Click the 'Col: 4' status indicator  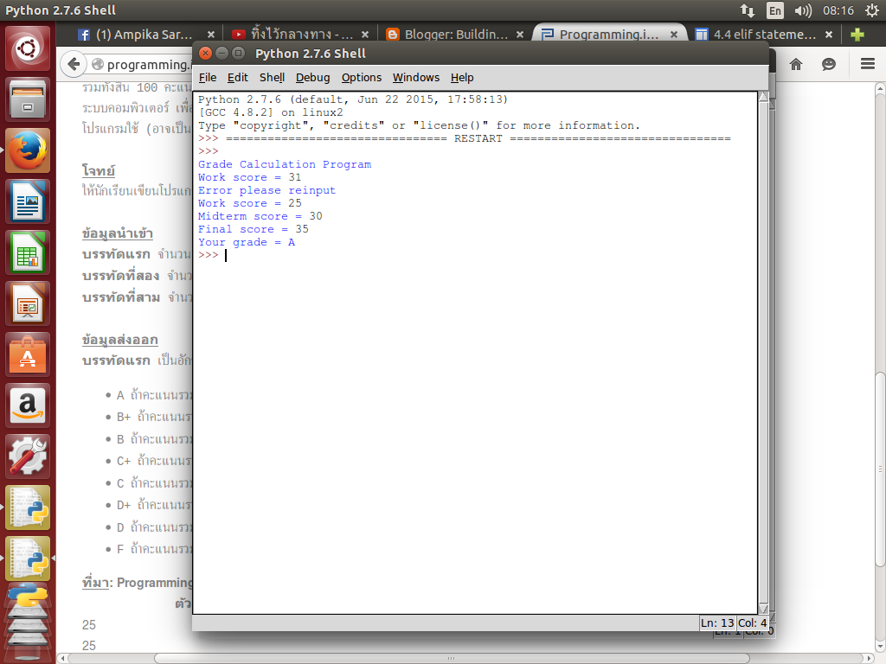pos(752,622)
